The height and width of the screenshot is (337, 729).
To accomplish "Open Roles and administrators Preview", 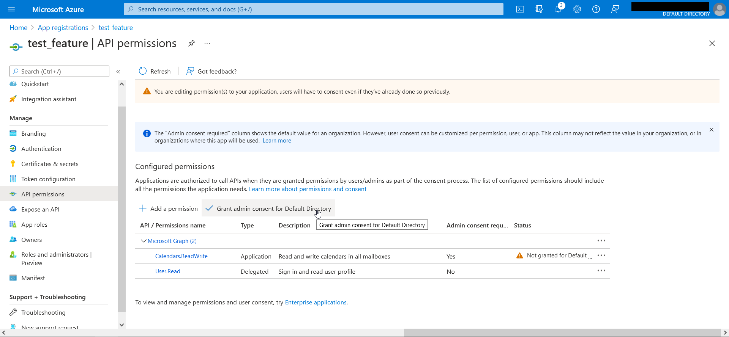I will tap(56, 259).
